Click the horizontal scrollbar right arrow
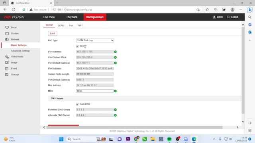This screenshot has width=255, height=143. click(237, 127)
